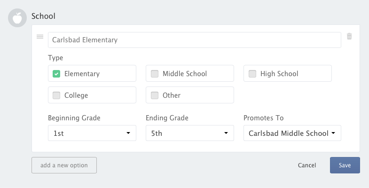The image size is (369, 188).
Task: Select the Other type checkbox
Action: pos(155,95)
